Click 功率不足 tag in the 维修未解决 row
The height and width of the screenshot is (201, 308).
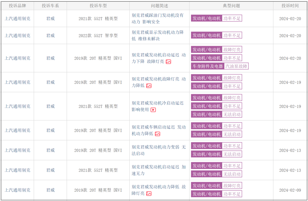(x=217, y=35)
